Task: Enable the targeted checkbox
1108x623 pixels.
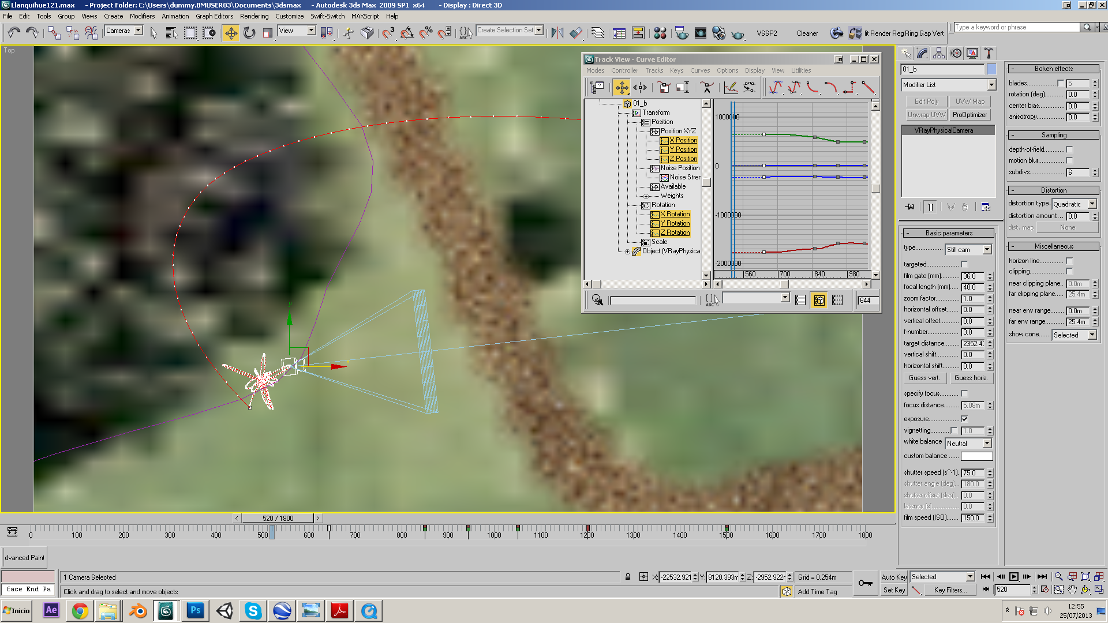Action: 964,264
